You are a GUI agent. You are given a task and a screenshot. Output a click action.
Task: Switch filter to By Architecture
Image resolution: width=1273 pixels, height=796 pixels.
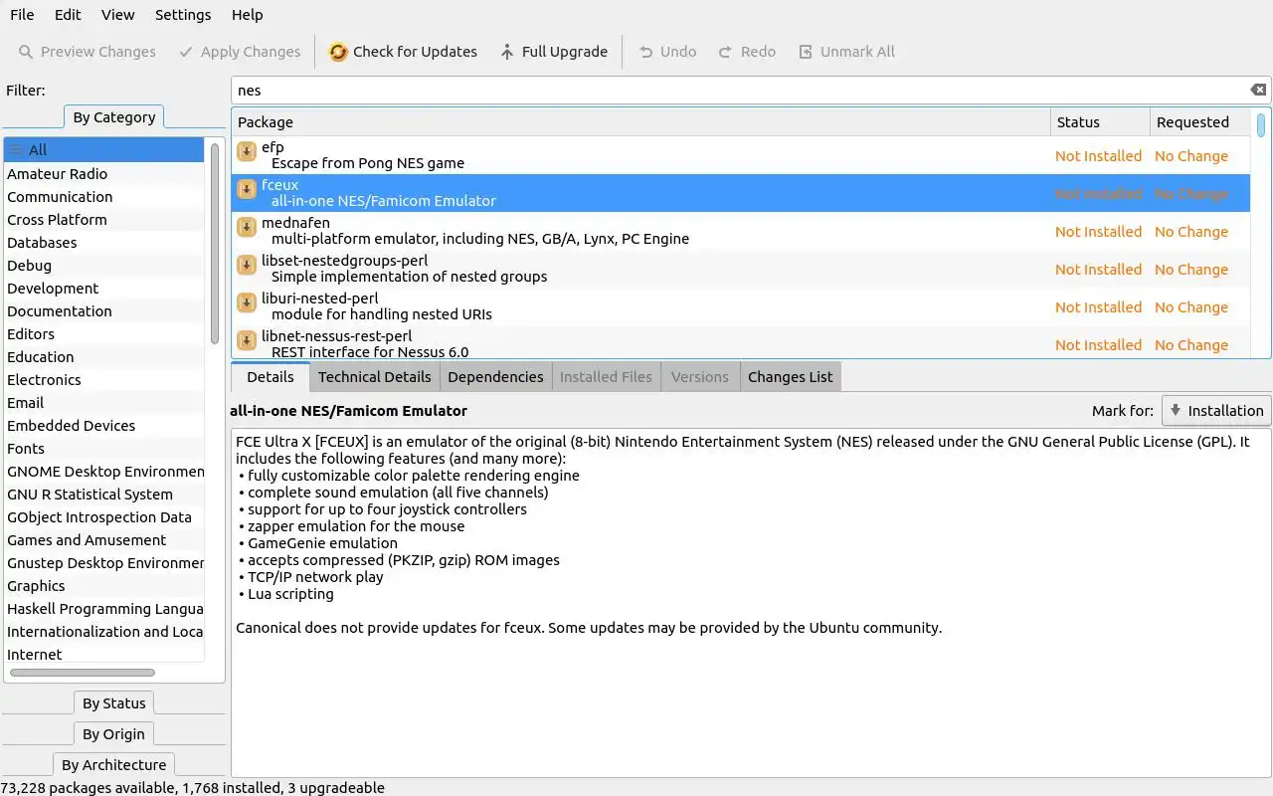[x=113, y=765]
